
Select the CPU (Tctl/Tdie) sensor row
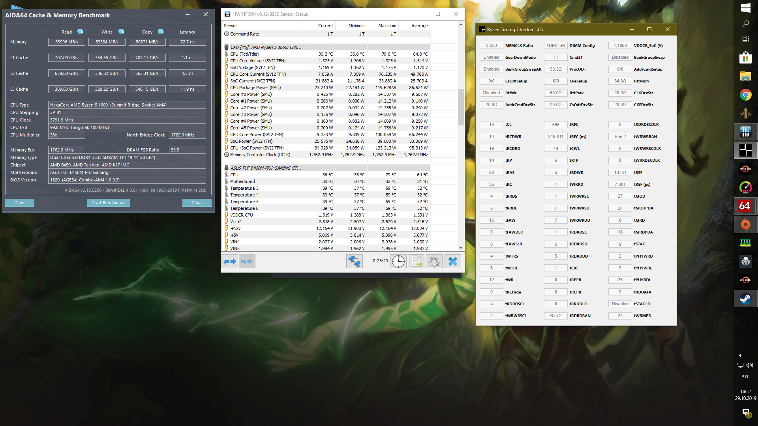tap(326, 54)
